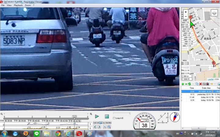
Task: Click the G g-force graph label
Action: 90,128
